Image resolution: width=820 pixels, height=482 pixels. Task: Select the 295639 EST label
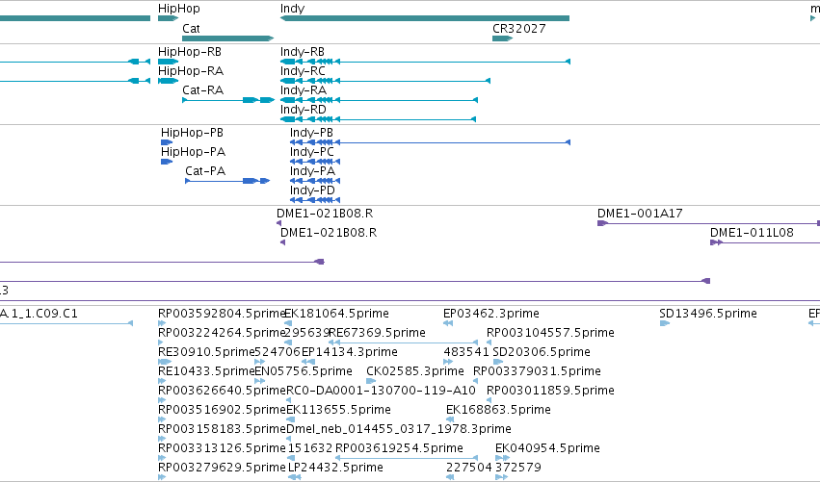[x=307, y=333]
